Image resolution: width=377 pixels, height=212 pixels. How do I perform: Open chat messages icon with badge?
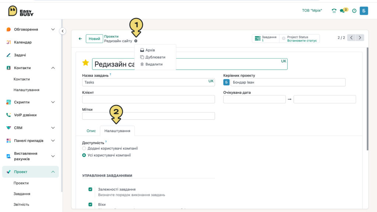[343, 10]
